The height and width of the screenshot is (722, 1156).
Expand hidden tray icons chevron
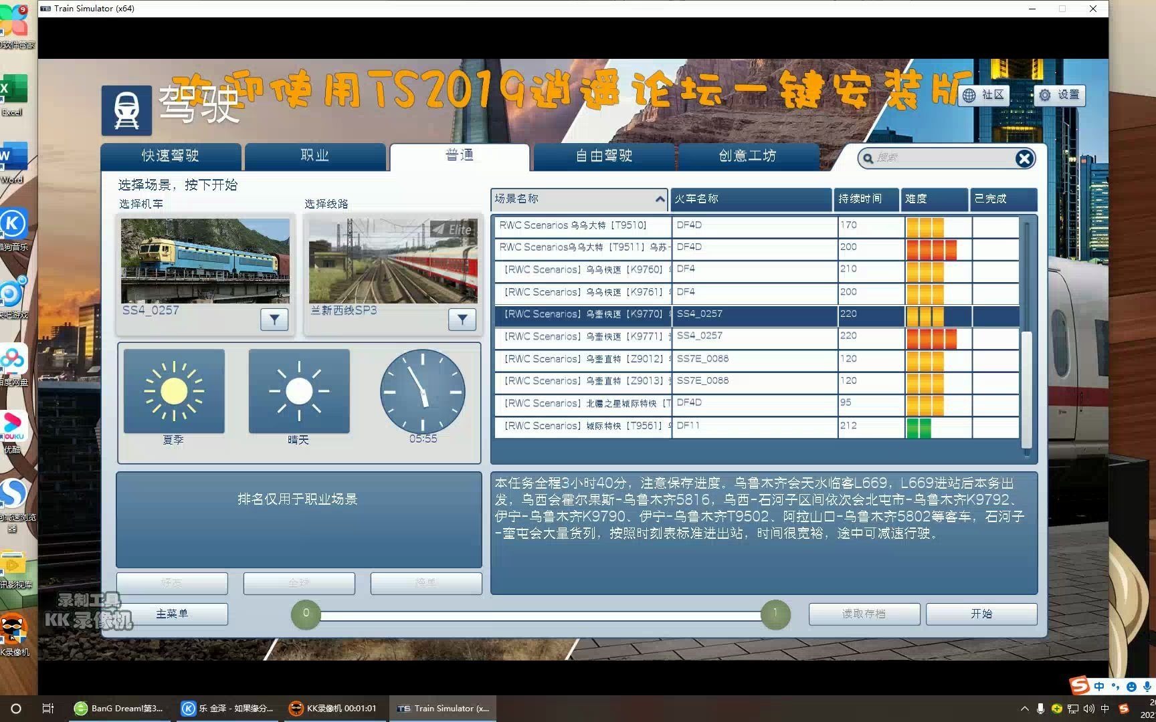(1024, 709)
